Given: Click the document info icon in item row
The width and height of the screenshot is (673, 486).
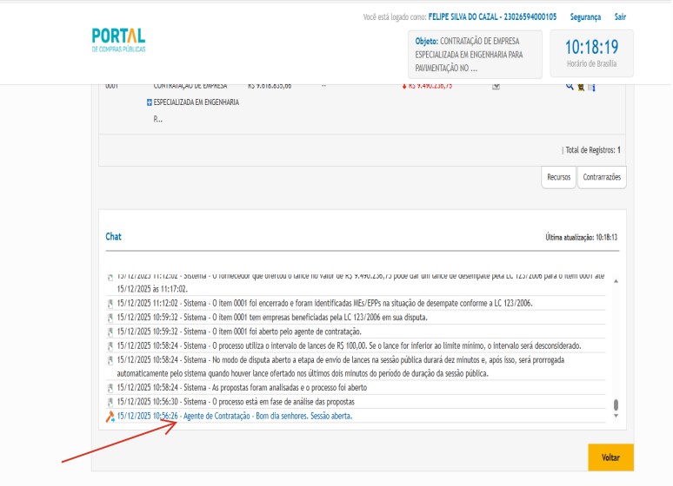Looking at the screenshot, I should pos(591,86).
